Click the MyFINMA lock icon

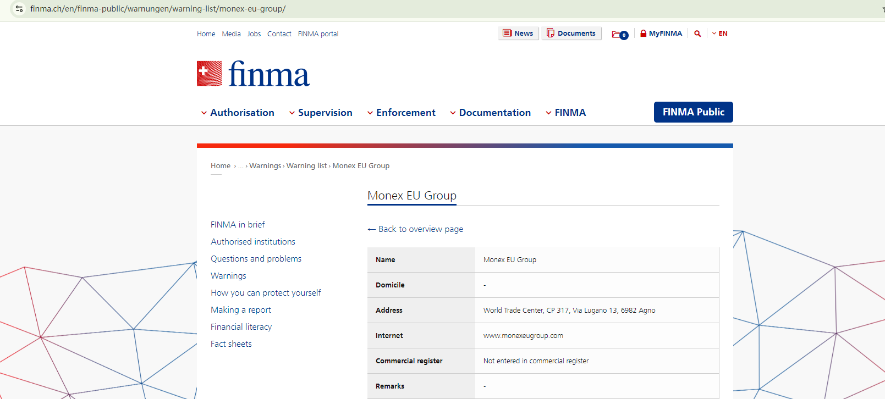(643, 34)
